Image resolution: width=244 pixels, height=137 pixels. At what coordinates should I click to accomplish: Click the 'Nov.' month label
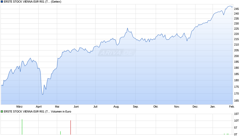pyautogui.click(x=177, y=107)
